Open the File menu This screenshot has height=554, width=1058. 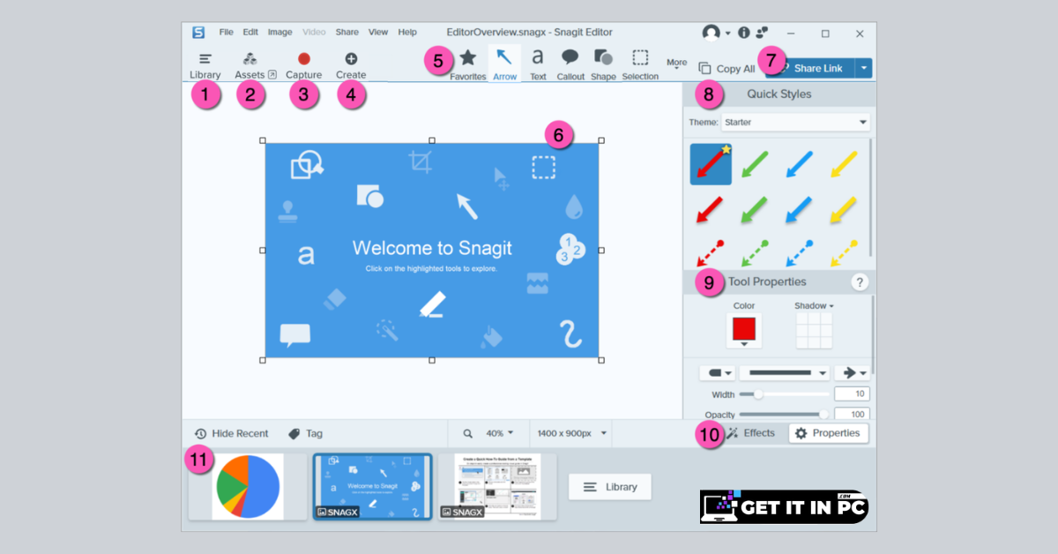[227, 32]
